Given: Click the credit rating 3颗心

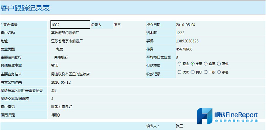Looking at the screenshot, I should (56, 115).
